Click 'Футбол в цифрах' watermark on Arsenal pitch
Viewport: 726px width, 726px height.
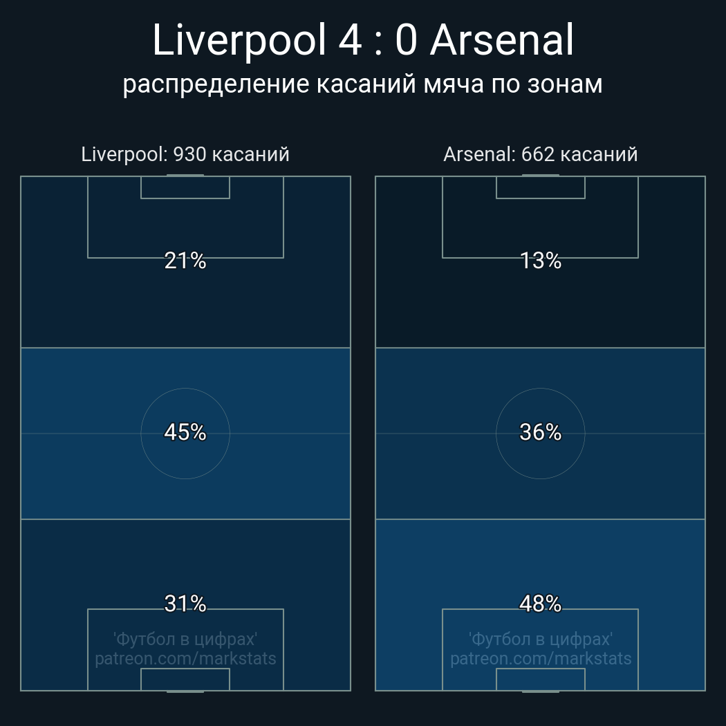tap(541, 639)
